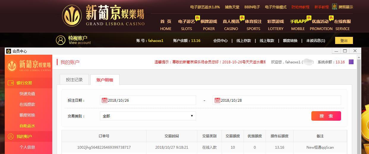Click the 在线入款 transaction type cell
369x154 pixels.
pos(209,147)
